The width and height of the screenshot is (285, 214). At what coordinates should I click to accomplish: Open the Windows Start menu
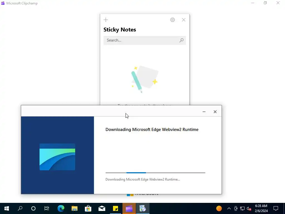click(7, 208)
